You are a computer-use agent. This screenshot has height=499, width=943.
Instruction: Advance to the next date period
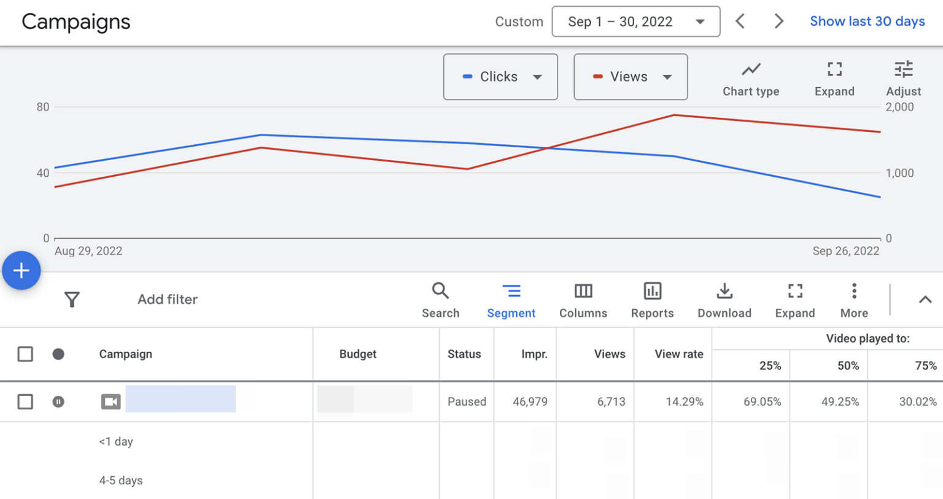click(x=778, y=21)
